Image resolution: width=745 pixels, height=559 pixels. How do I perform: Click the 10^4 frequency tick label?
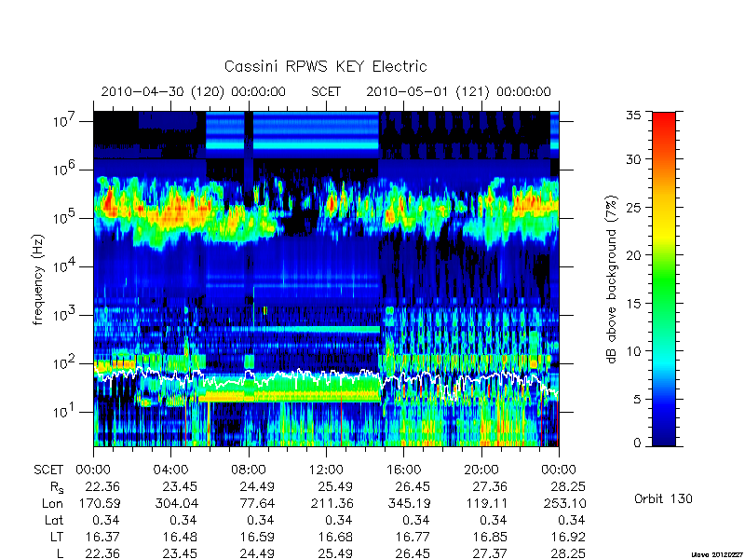point(64,266)
